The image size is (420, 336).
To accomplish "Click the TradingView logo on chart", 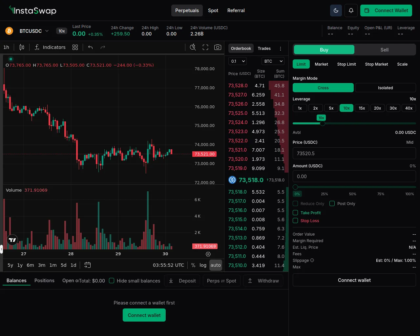I will click(x=12, y=240).
